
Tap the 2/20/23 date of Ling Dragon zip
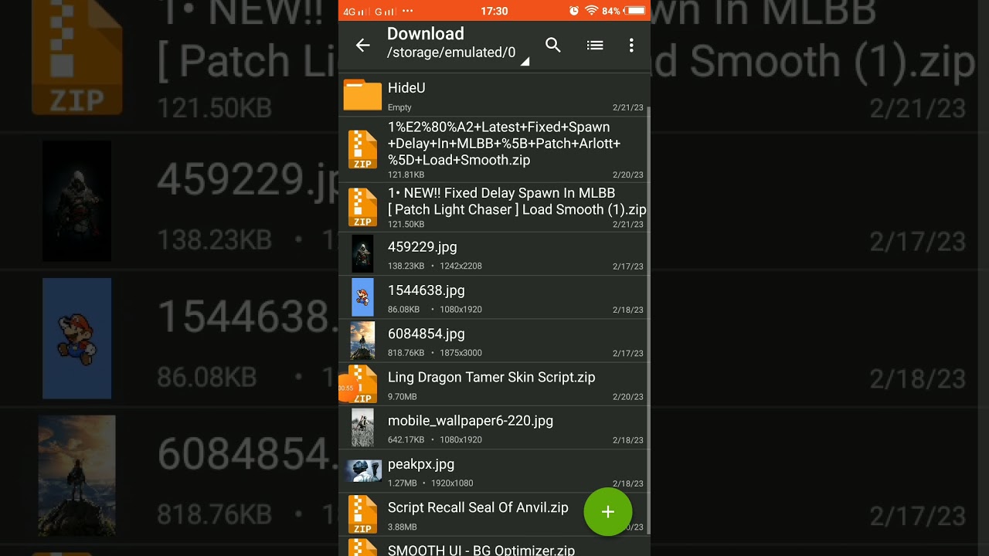point(628,397)
